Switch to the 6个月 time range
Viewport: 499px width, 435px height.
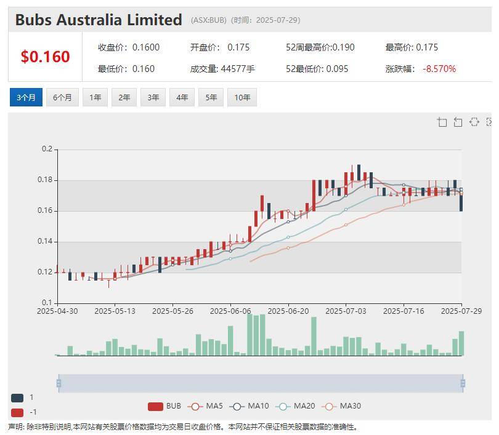tap(62, 97)
